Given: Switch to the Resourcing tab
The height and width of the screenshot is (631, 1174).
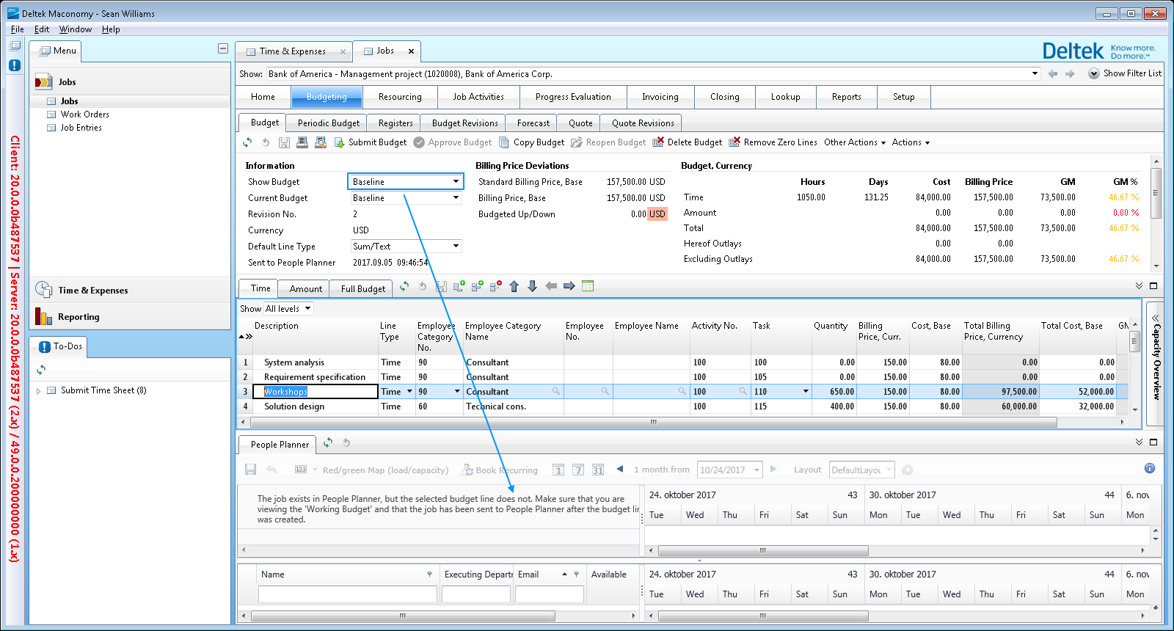Looking at the screenshot, I should (400, 97).
